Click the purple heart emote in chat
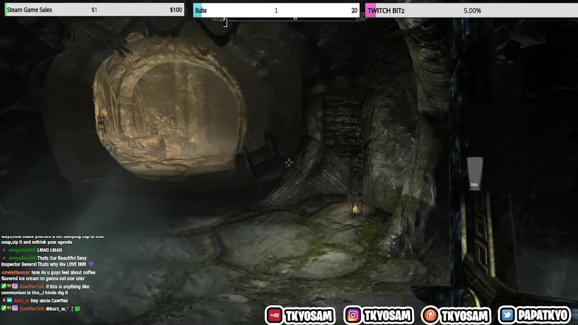This screenshot has width=578, height=325. coord(91,264)
